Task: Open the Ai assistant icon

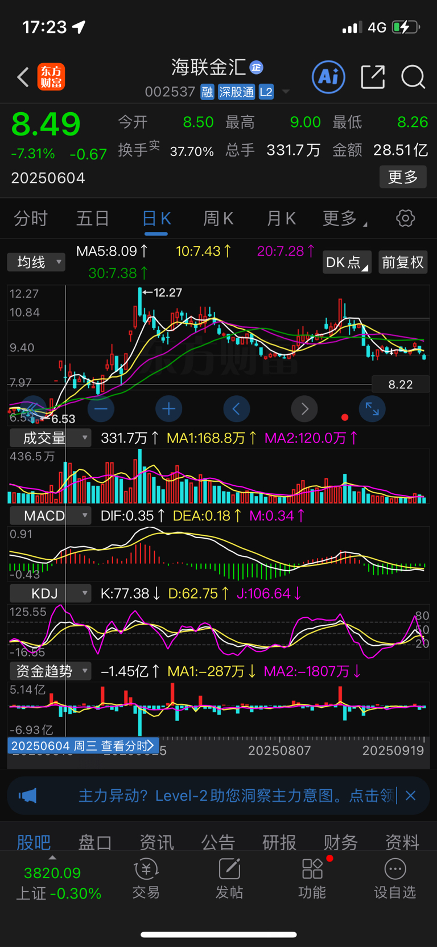Action: (328, 76)
